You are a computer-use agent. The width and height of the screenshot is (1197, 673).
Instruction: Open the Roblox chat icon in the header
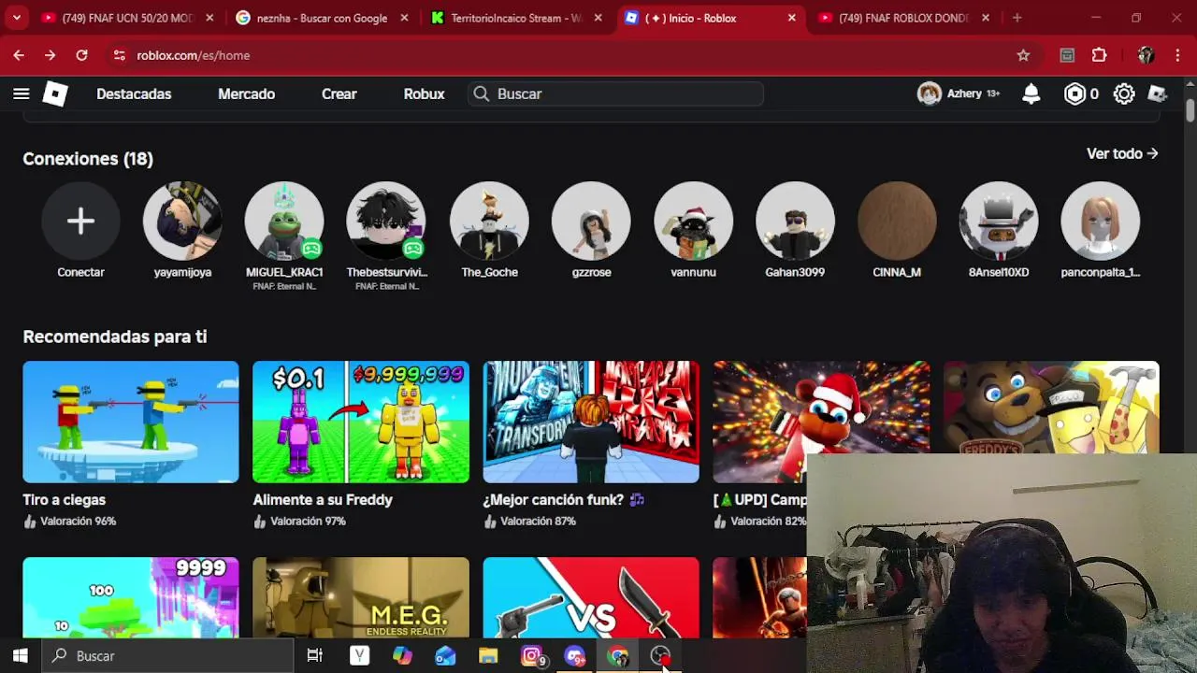pyautogui.click(x=1158, y=93)
